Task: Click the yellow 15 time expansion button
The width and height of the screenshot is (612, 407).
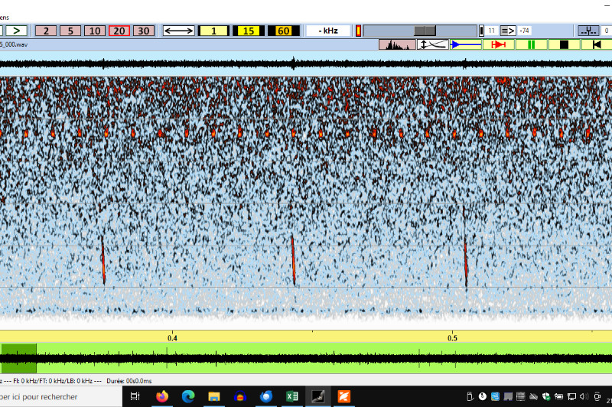Action: point(248,31)
